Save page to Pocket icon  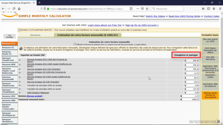[143, 9]
